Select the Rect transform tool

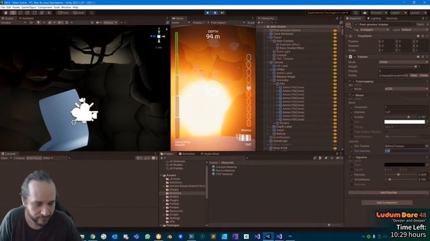pyautogui.click(x=34, y=13)
